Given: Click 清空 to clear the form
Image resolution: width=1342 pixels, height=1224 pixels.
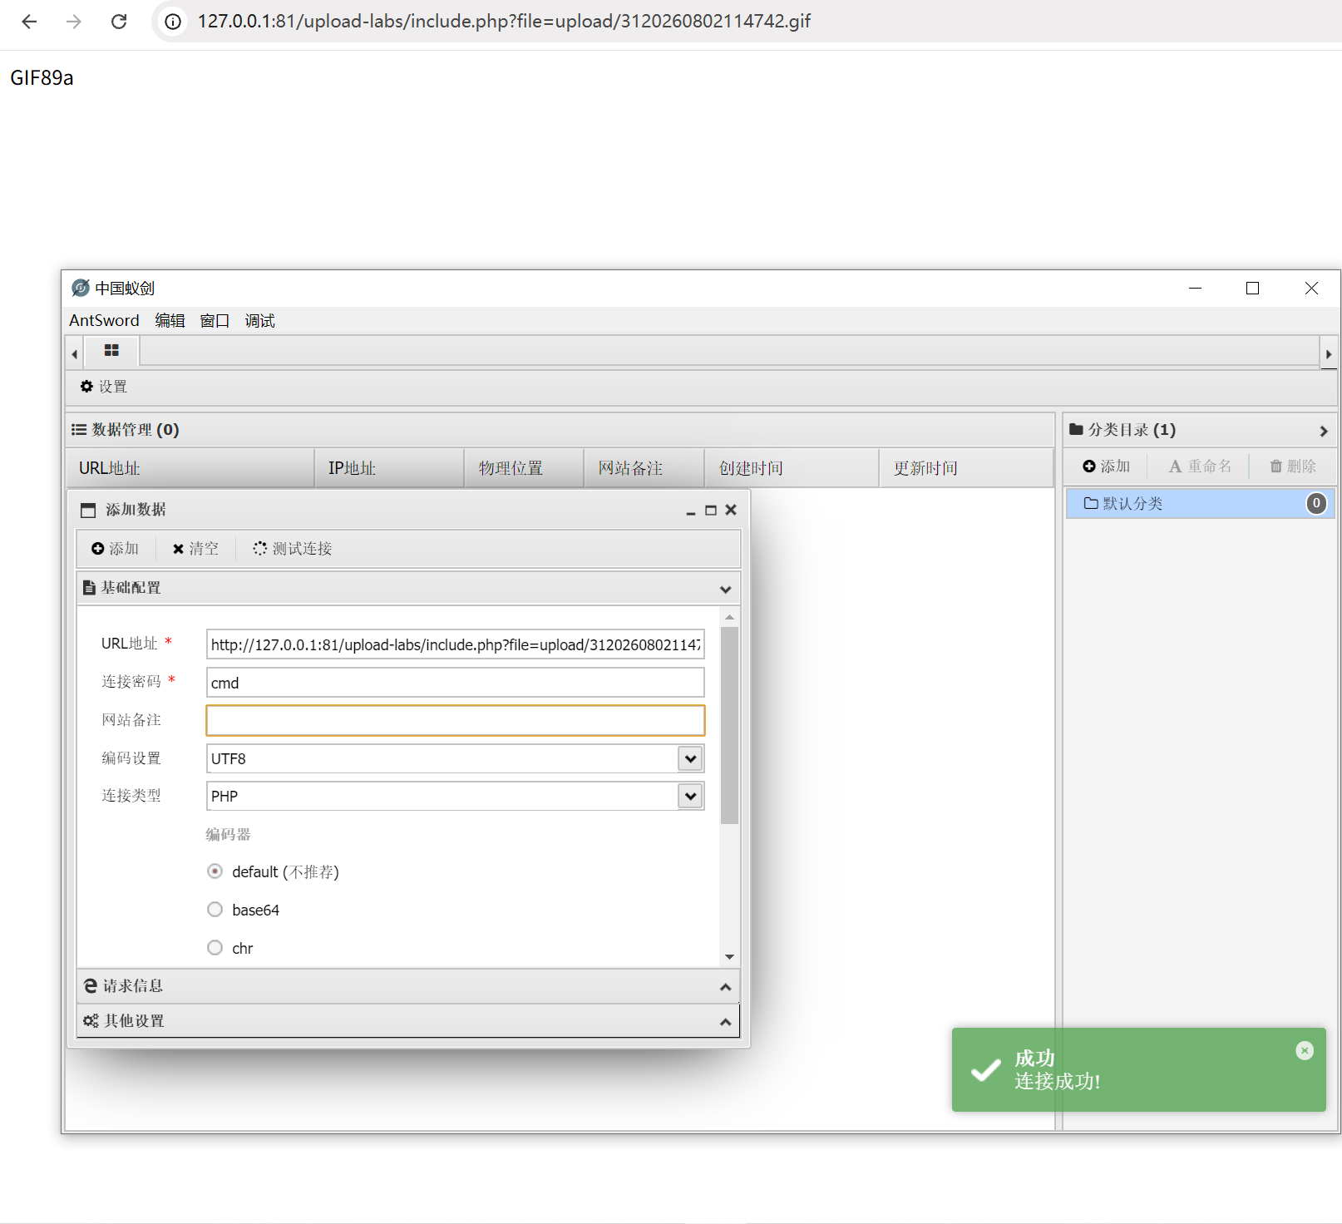Looking at the screenshot, I should click(195, 549).
